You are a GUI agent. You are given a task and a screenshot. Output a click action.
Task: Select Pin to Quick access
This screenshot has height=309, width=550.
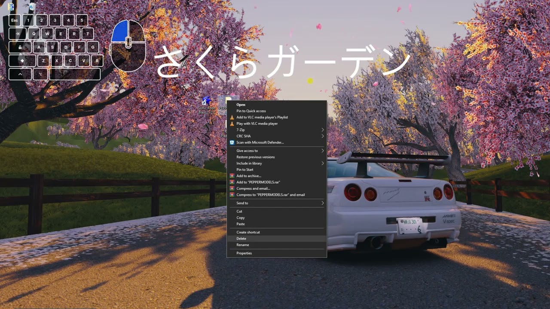(x=277, y=111)
